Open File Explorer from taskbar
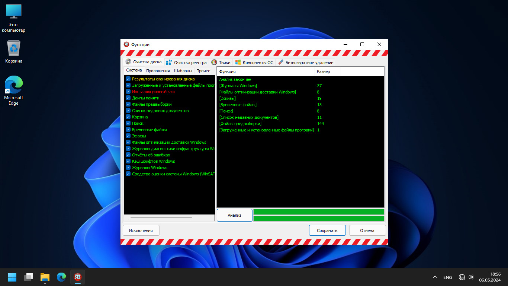 coord(45,277)
